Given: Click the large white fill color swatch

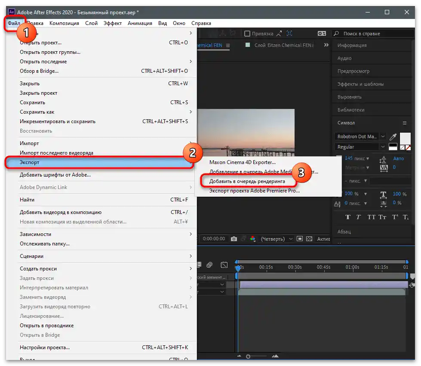Looking at the screenshot, I should (x=405, y=138).
